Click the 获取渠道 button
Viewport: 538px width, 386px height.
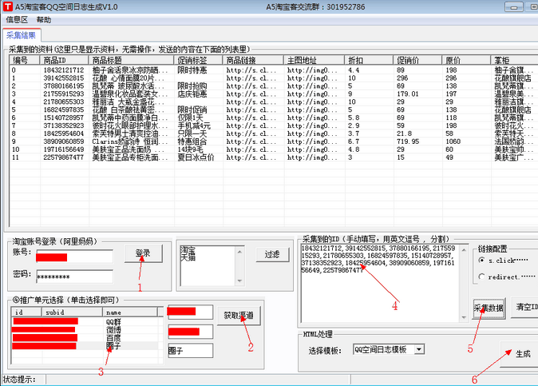239,315
